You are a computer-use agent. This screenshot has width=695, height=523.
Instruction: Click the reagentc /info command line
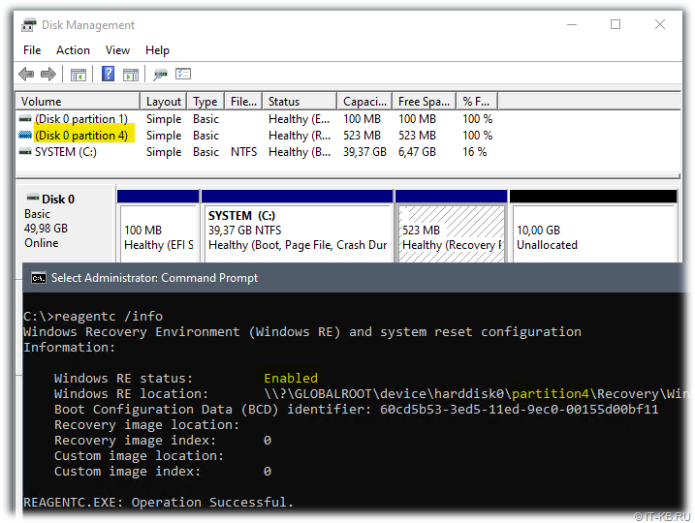click(93, 316)
